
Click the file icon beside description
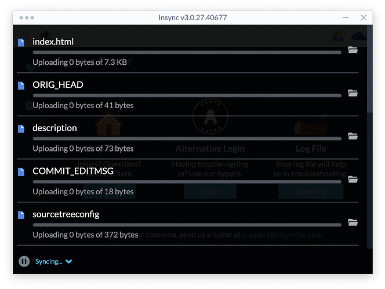pos(21,129)
